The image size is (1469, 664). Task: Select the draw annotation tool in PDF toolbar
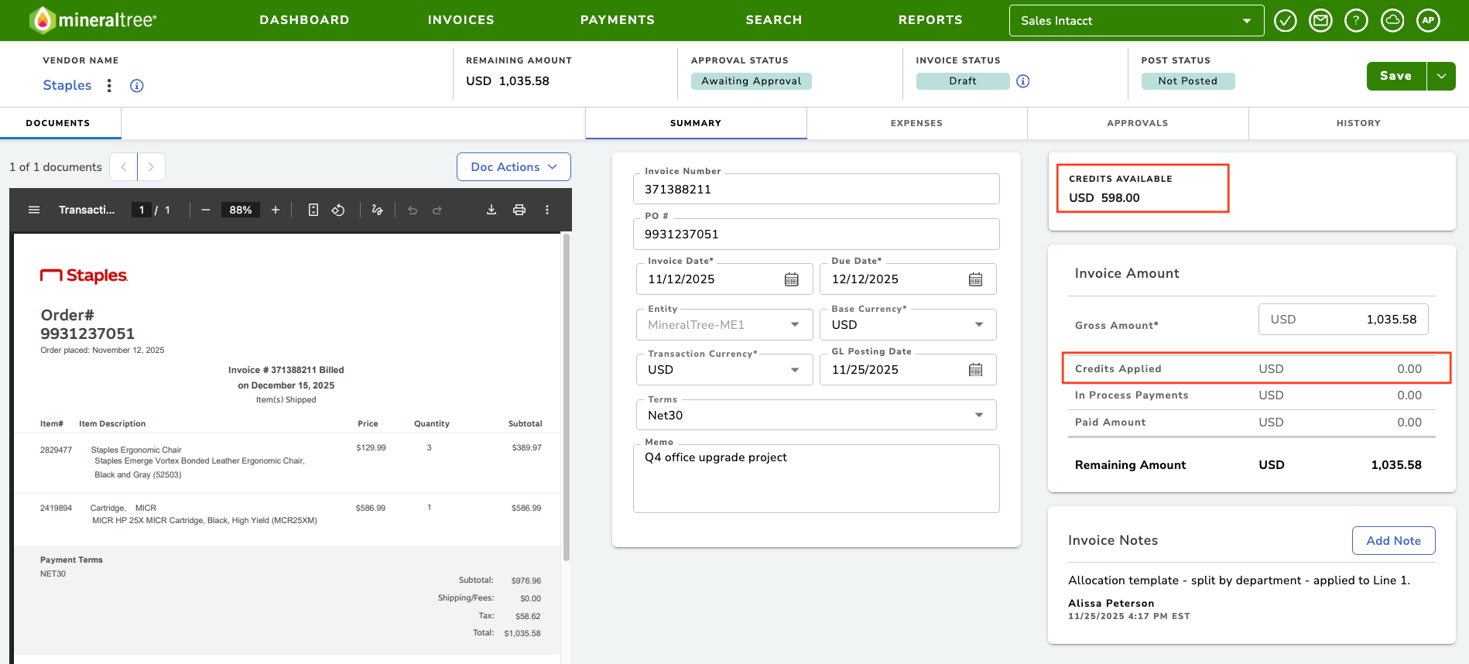377,210
